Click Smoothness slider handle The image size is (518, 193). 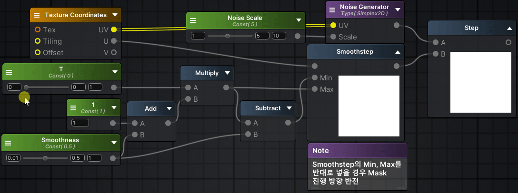click(x=45, y=158)
